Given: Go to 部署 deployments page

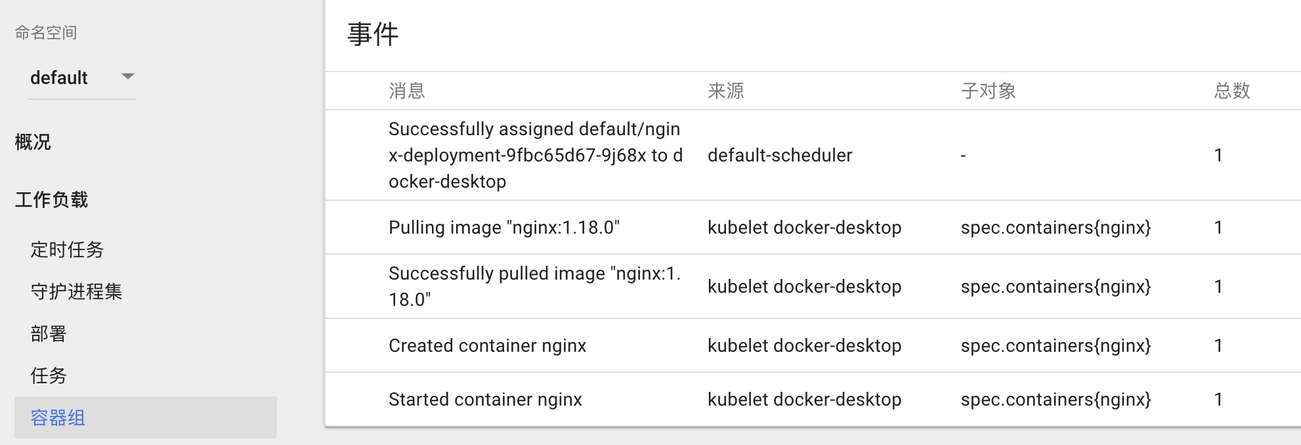Looking at the screenshot, I should pos(49,333).
